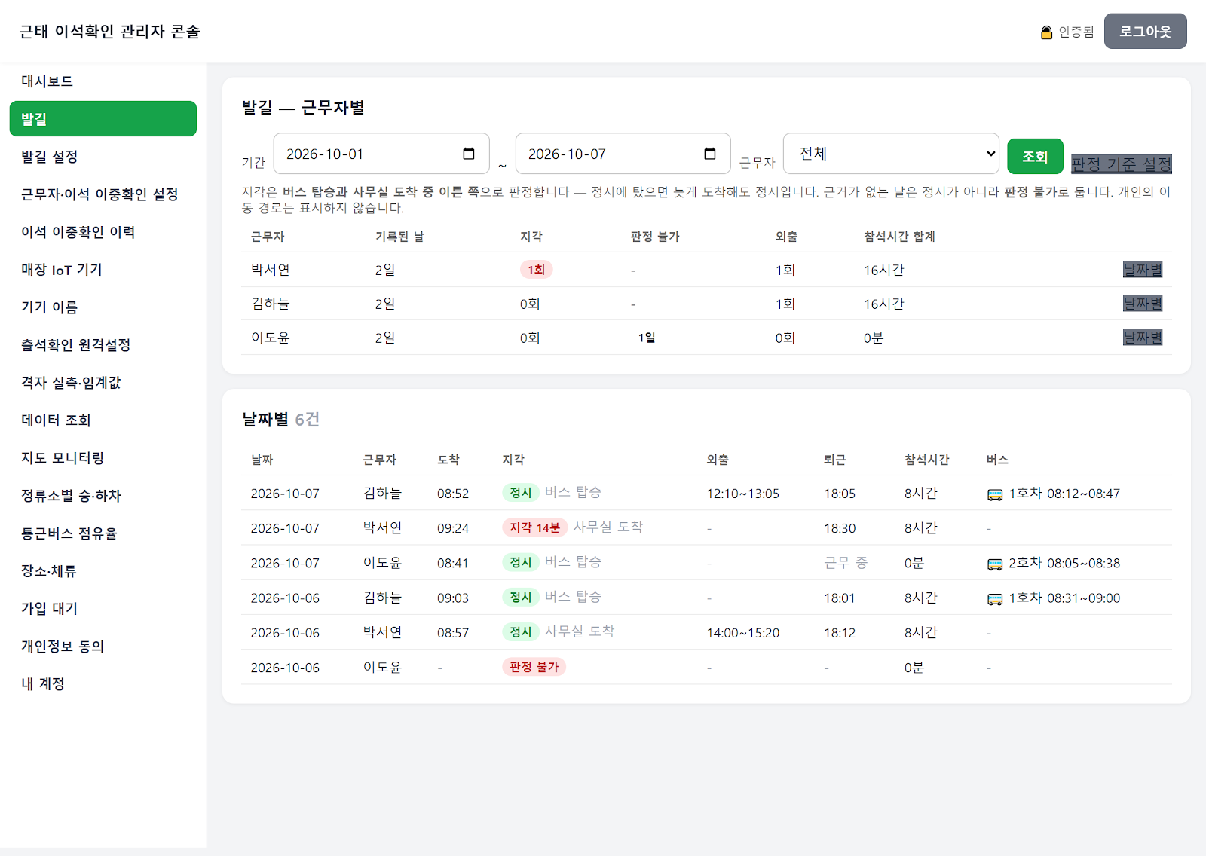
Task: Click the 참석시간 합계 column header
Action: coord(899,237)
